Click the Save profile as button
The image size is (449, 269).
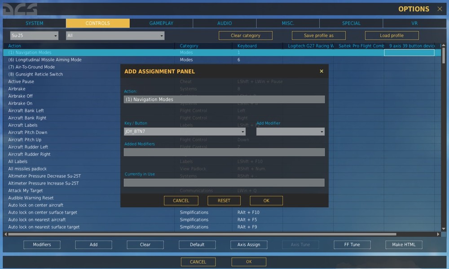click(x=319, y=35)
